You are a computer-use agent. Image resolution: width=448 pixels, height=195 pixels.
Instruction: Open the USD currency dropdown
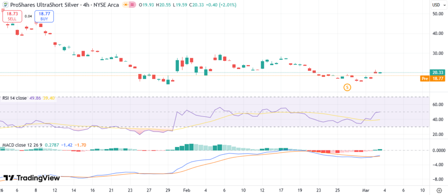click(437, 5)
